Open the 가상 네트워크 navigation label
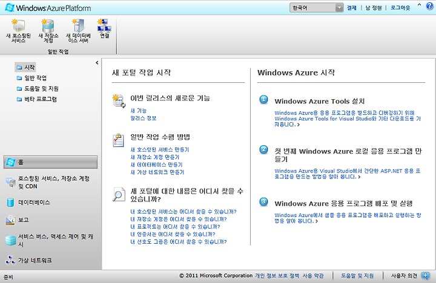The image size is (436, 283). tap(35, 261)
